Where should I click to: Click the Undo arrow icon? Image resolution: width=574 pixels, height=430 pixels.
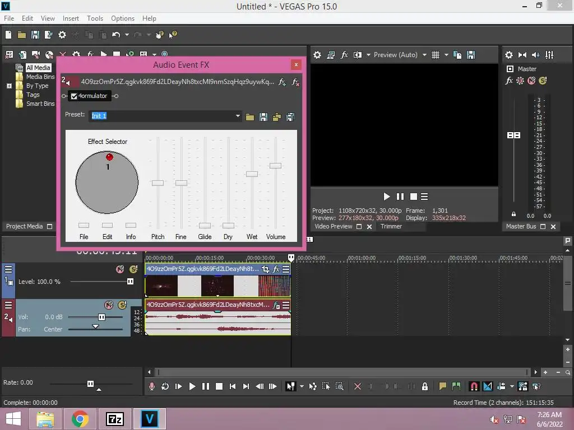(116, 35)
